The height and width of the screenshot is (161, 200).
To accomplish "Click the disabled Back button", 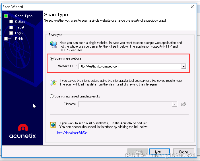I will click(x=138, y=152).
